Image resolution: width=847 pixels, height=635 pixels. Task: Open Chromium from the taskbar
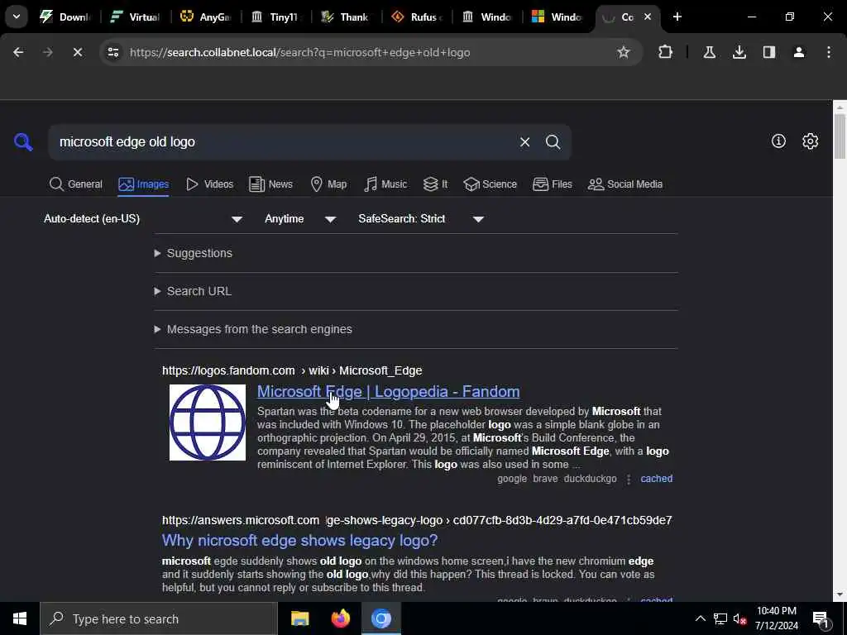point(380,618)
